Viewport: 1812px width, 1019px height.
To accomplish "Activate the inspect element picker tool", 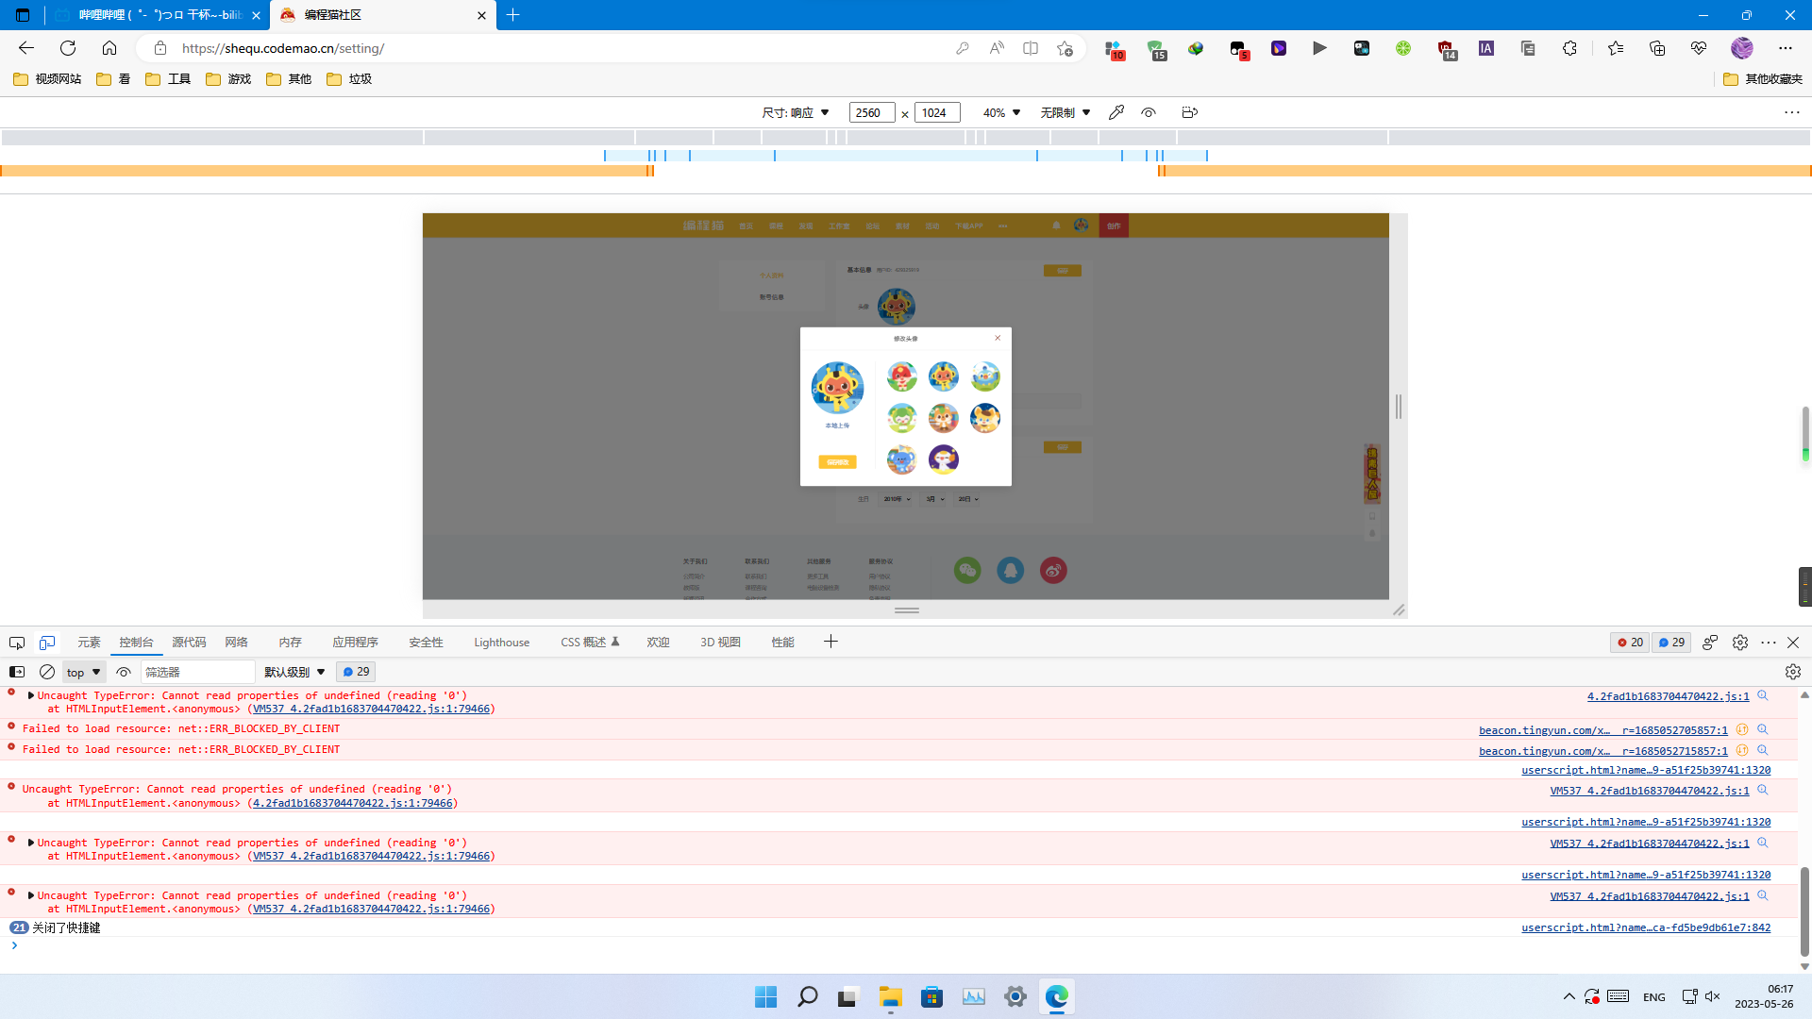I will pos(17,643).
